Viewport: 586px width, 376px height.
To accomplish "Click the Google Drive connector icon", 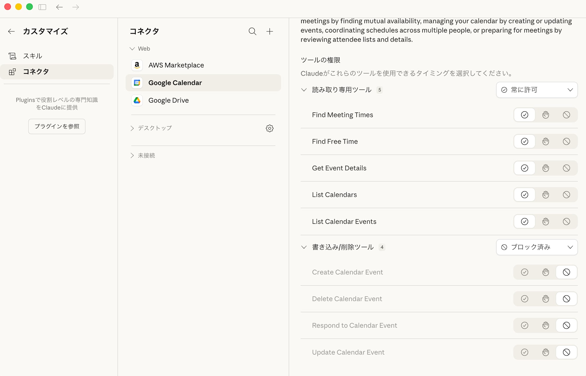I will coord(137,100).
